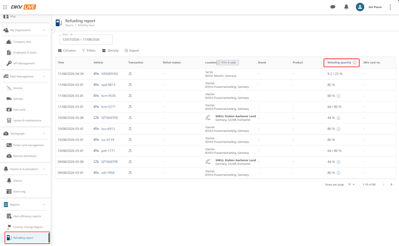The width and height of the screenshot is (399, 246).
Task: Click info icon beside odt-7958 80 % value
Action: point(338,173)
